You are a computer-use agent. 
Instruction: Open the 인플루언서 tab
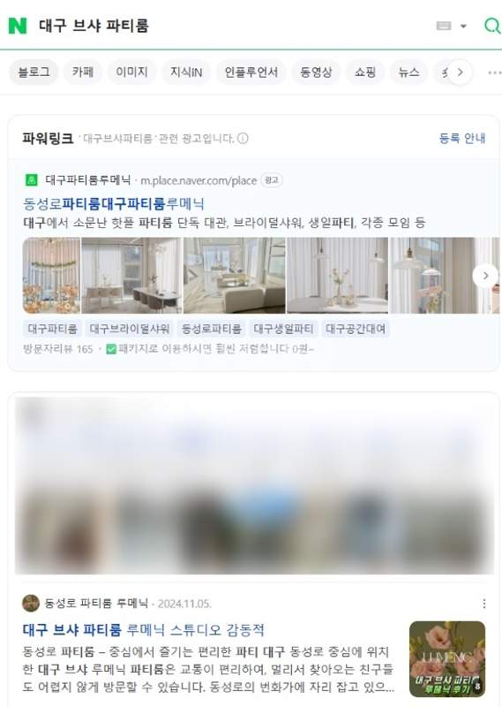pyautogui.click(x=251, y=72)
